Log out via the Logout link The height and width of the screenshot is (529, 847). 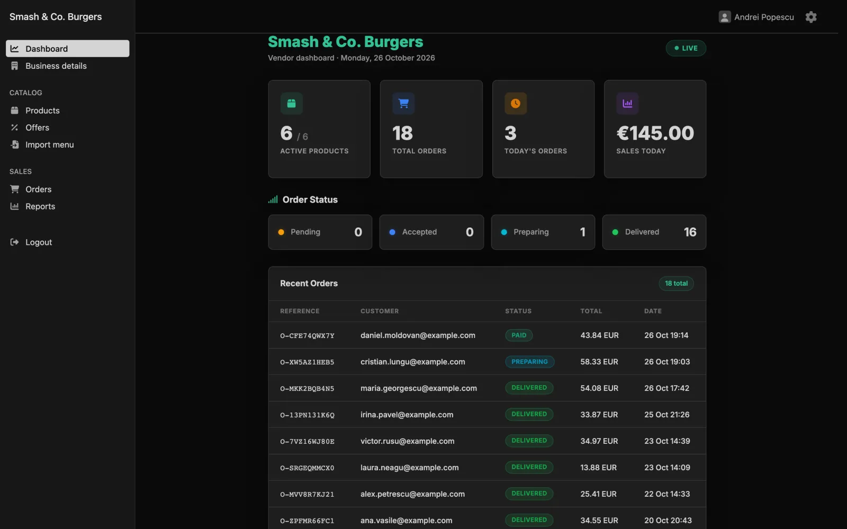68,242
